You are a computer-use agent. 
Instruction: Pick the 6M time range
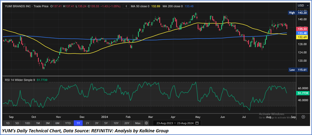coord(57,123)
